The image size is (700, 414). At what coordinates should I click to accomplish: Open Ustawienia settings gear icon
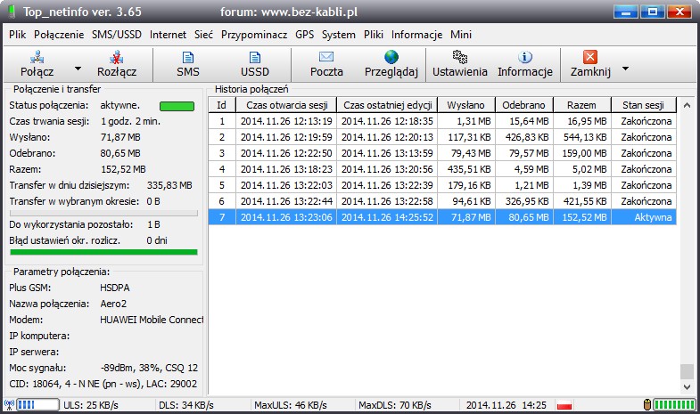click(x=459, y=58)
